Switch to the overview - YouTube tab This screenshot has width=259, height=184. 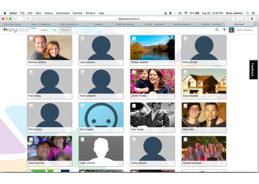point(211,24)
